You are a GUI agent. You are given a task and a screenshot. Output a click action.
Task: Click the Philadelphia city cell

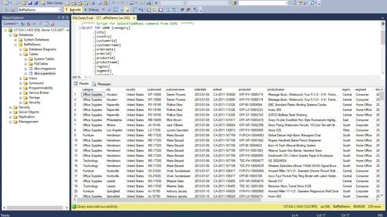pos(114,120)
